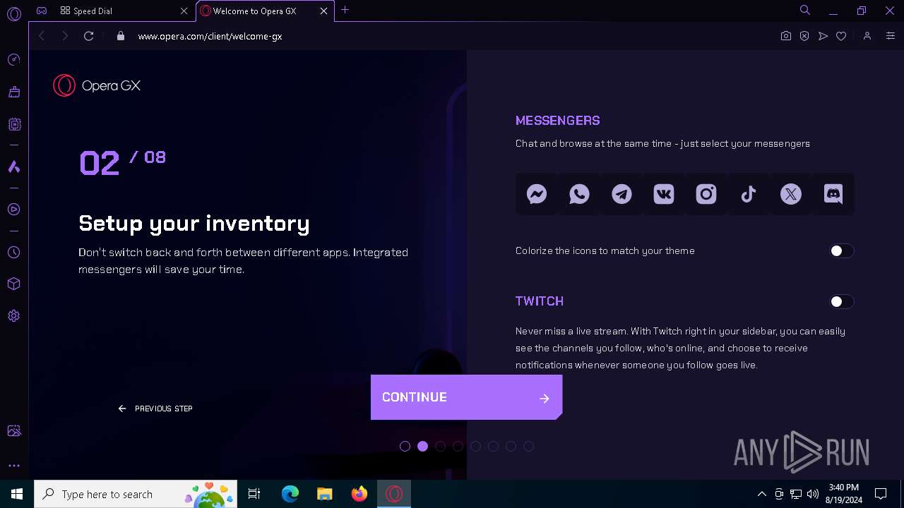Open the wallpapers picture sidebar icon

tap(13, 430)
